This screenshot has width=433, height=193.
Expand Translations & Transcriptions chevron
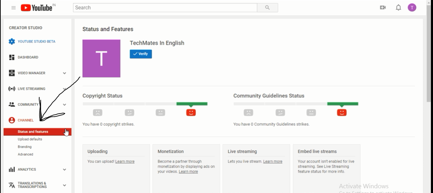click(64, 185)
